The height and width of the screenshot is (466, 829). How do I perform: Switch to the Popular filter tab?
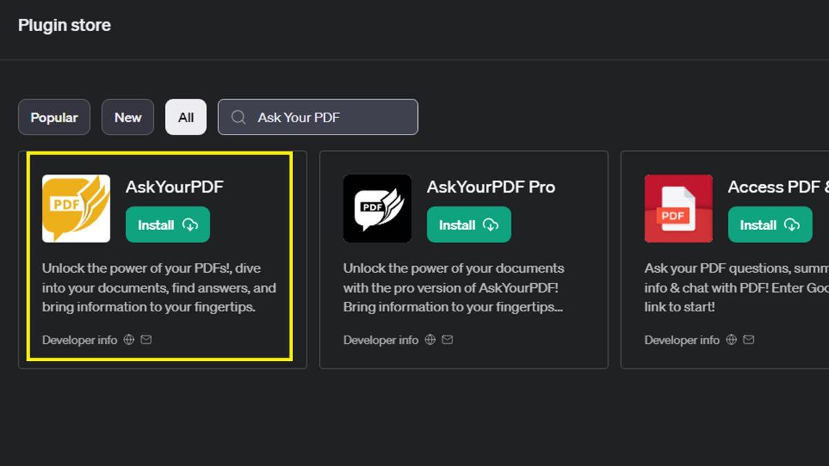tap(54, 117)
